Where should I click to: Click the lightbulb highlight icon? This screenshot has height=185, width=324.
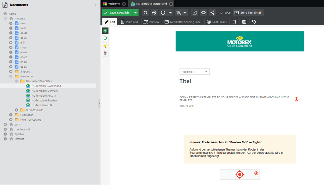pos(105,46)
